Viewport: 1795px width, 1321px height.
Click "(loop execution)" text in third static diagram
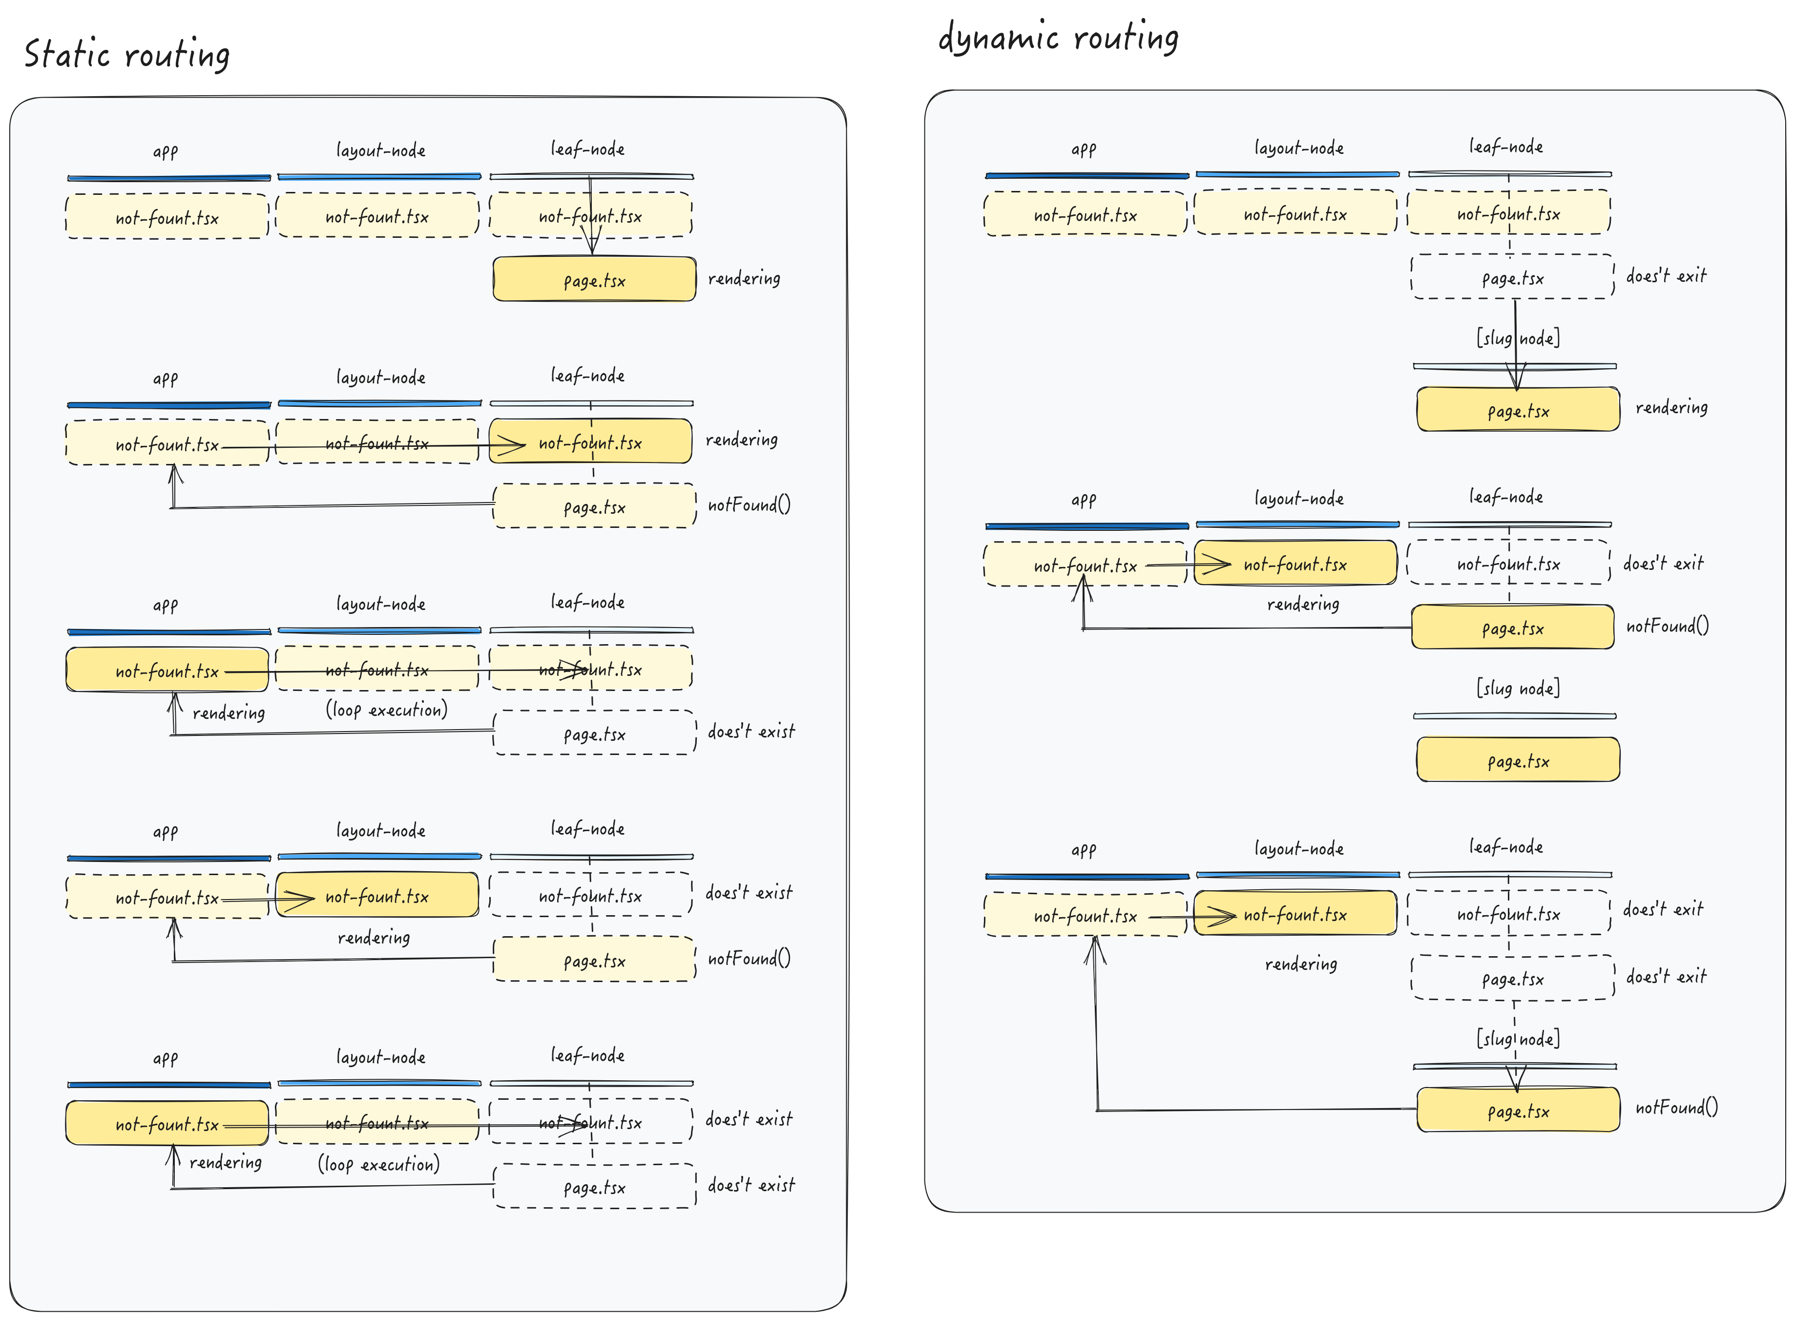(x=386, y=709)
